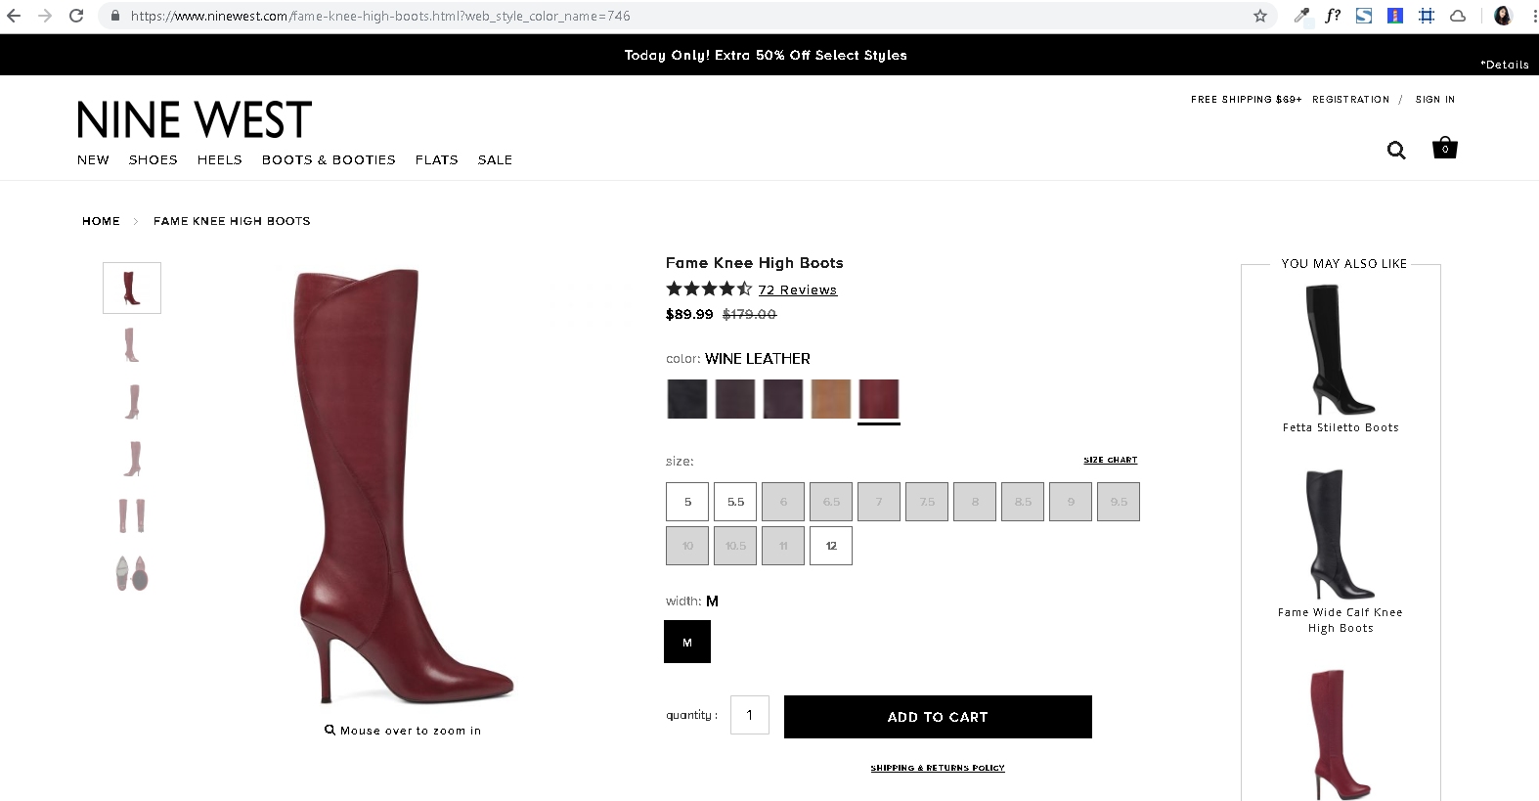
Task: Open the WhatFont extension
Action: (x=1332, y=16)
